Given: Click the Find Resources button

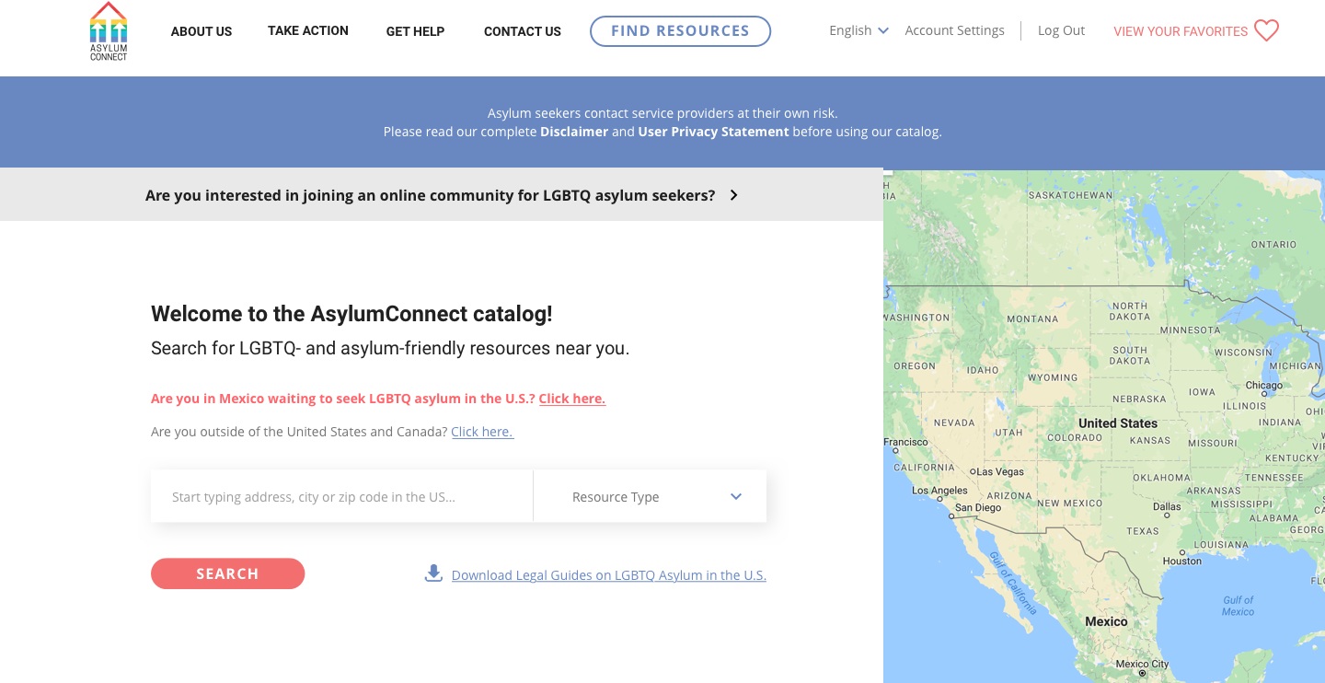Looking at the screenshot, I should coord(680,30).
